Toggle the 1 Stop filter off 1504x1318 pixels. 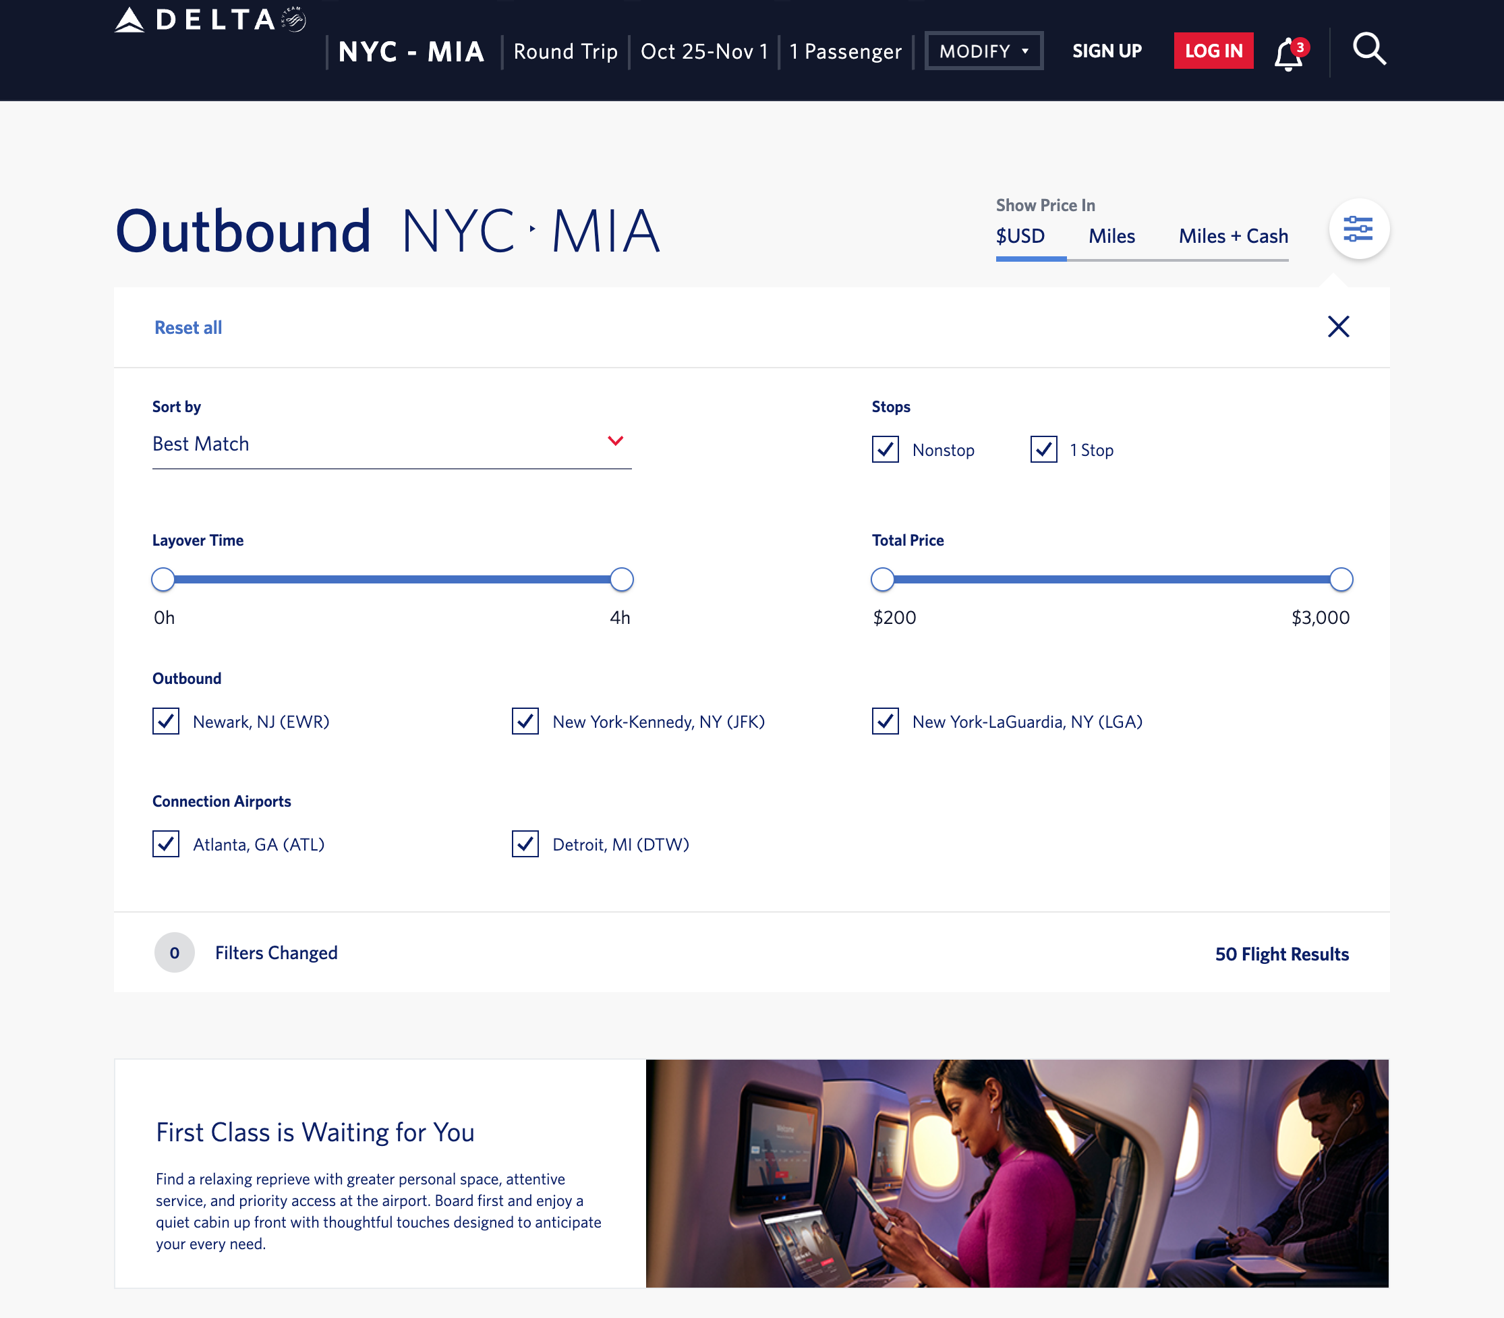[x=1043, y=449]
